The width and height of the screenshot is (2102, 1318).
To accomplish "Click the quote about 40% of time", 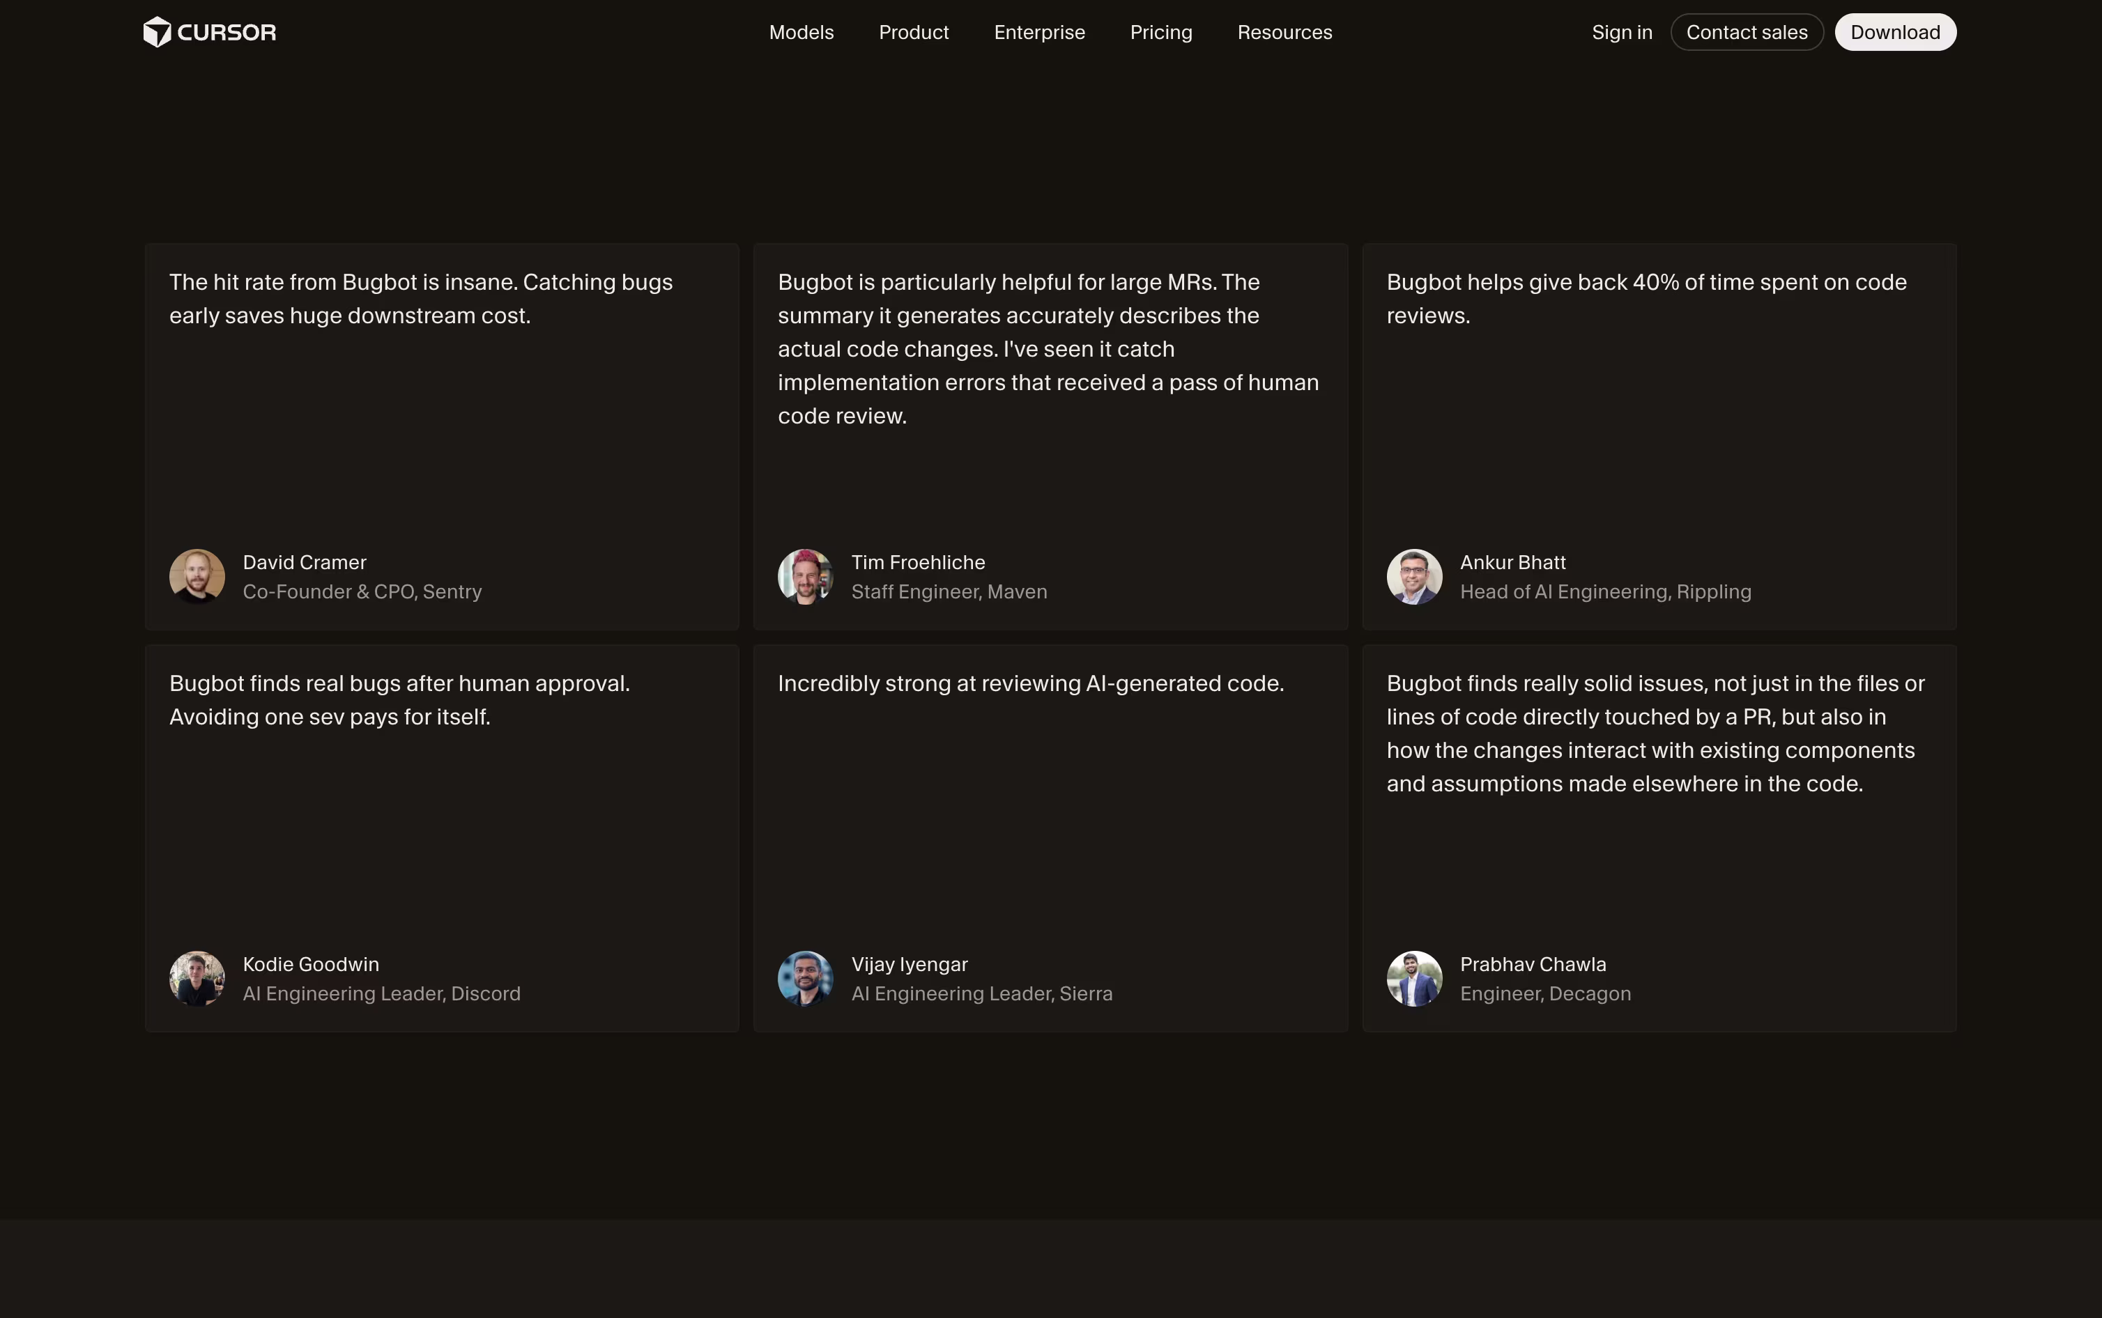I will click(1646, 299).
